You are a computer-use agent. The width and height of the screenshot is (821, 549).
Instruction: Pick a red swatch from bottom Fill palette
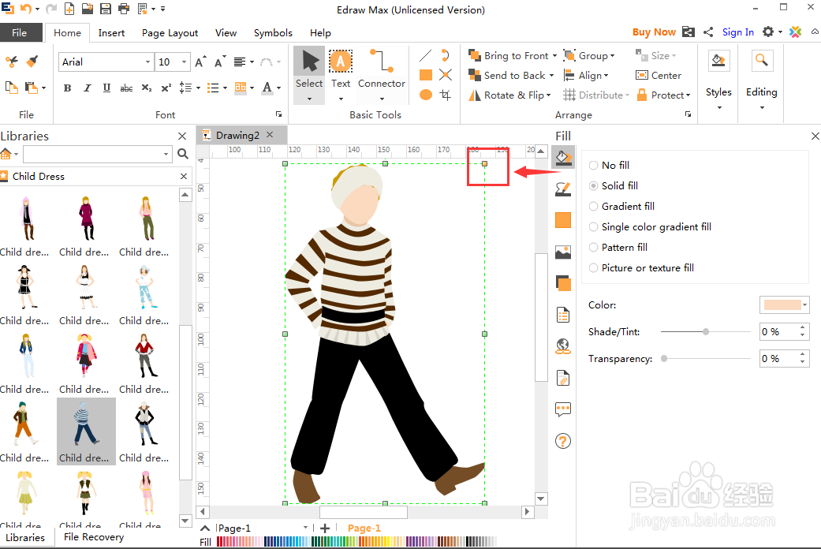coord(219,542)
